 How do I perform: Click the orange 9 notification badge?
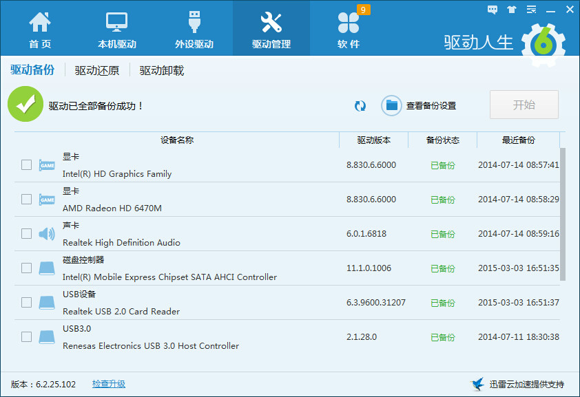point(363,10)
